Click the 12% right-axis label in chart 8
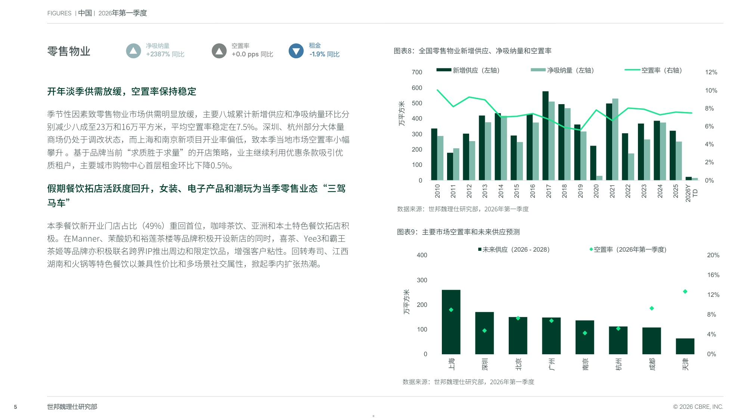747x420 pixels. tap(711, 72)
